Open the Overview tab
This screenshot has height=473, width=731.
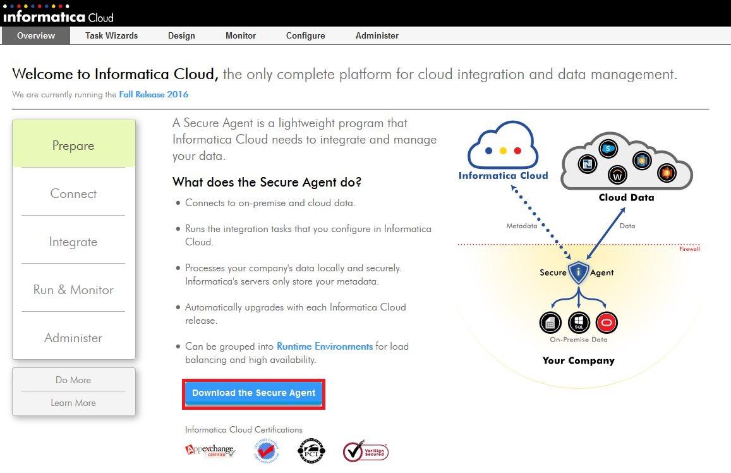pos(36,35)
